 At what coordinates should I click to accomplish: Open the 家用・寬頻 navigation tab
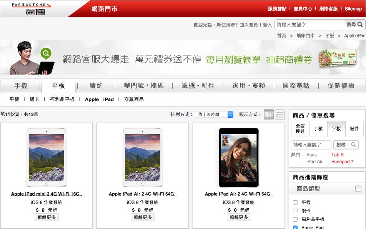tap(249, 86)
